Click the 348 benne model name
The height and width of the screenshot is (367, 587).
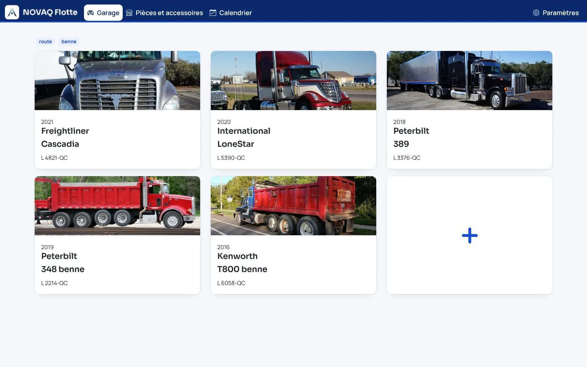63,269
